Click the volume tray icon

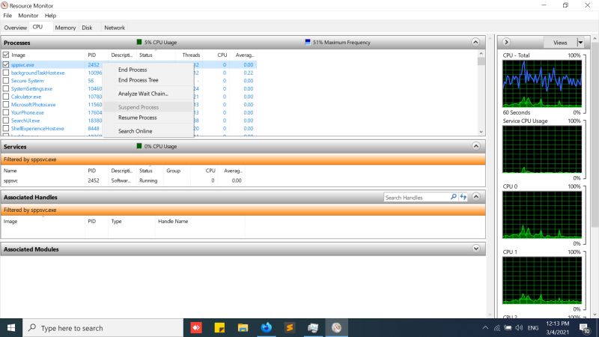(519, 328)
